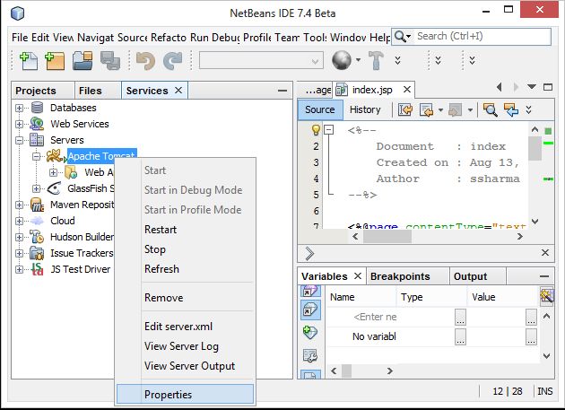Viewport: 565px width, 410px height.
Task: Switch to the Breakpoints tab
Action: click(407, 276)
